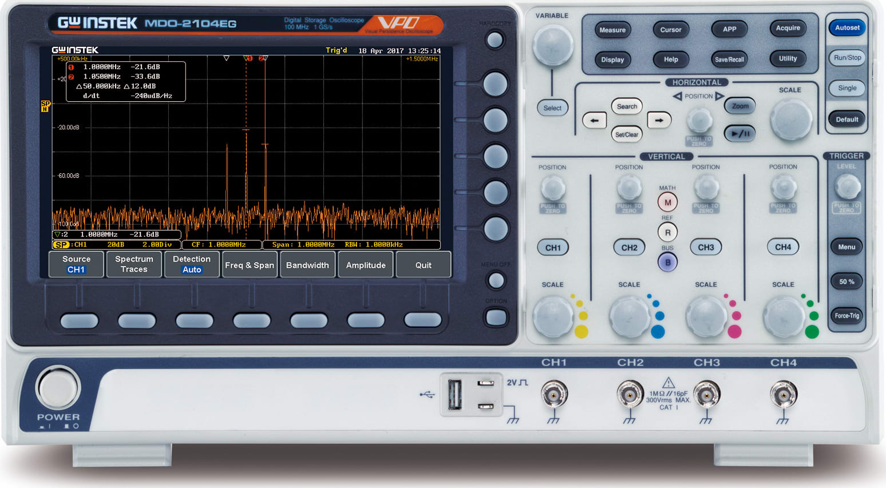Toggle the Run/Stop button
The image size is (886, 488).
pos(847,58)
